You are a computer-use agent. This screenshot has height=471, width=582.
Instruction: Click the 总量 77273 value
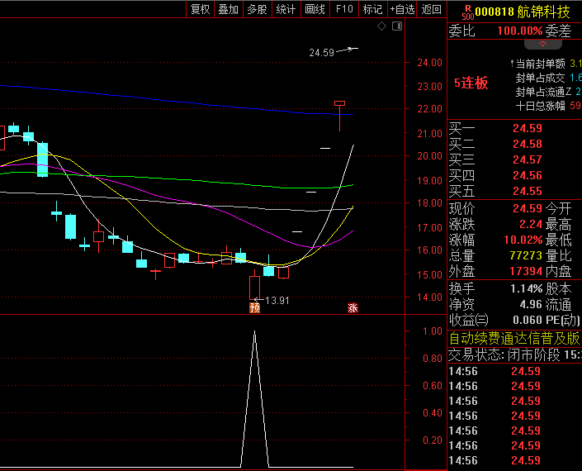click(x=526, y=255)
